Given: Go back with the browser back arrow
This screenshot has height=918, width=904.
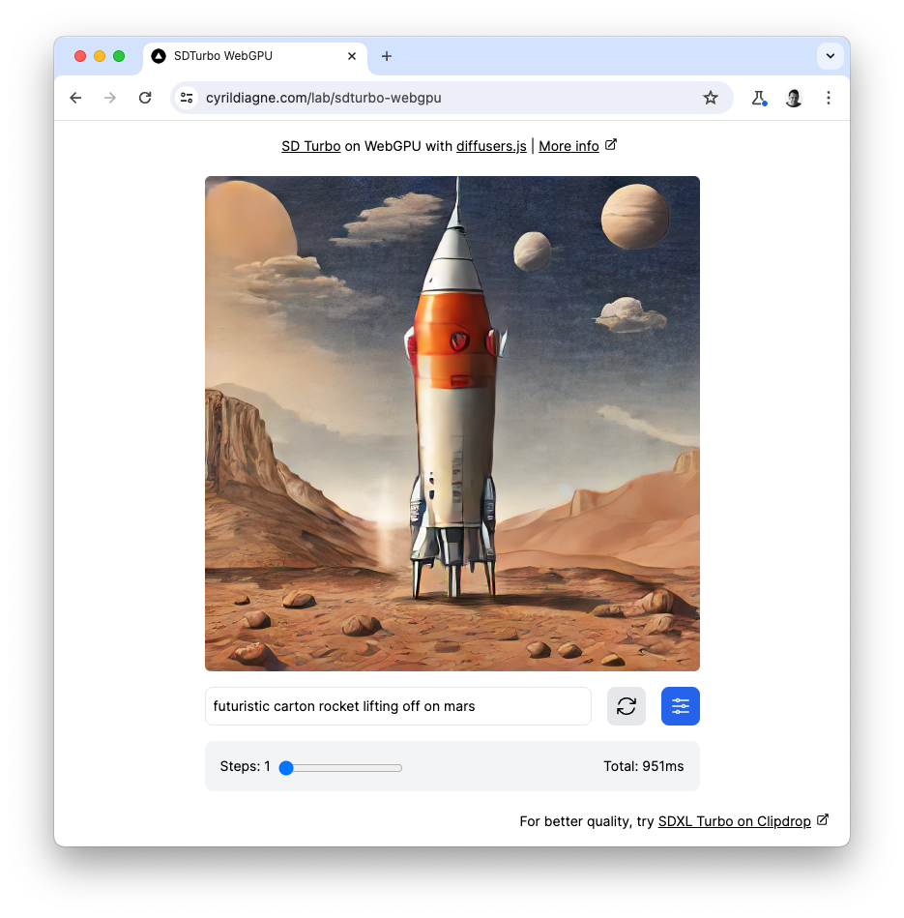Looking at the screenshot, I should 75,98.
